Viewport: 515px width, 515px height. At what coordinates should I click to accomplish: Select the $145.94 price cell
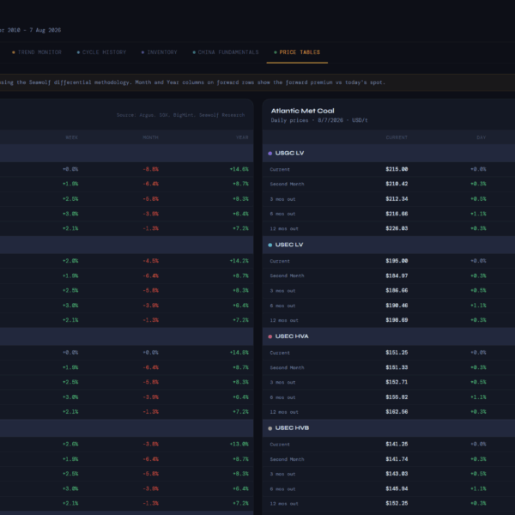[x=397, y=488]
